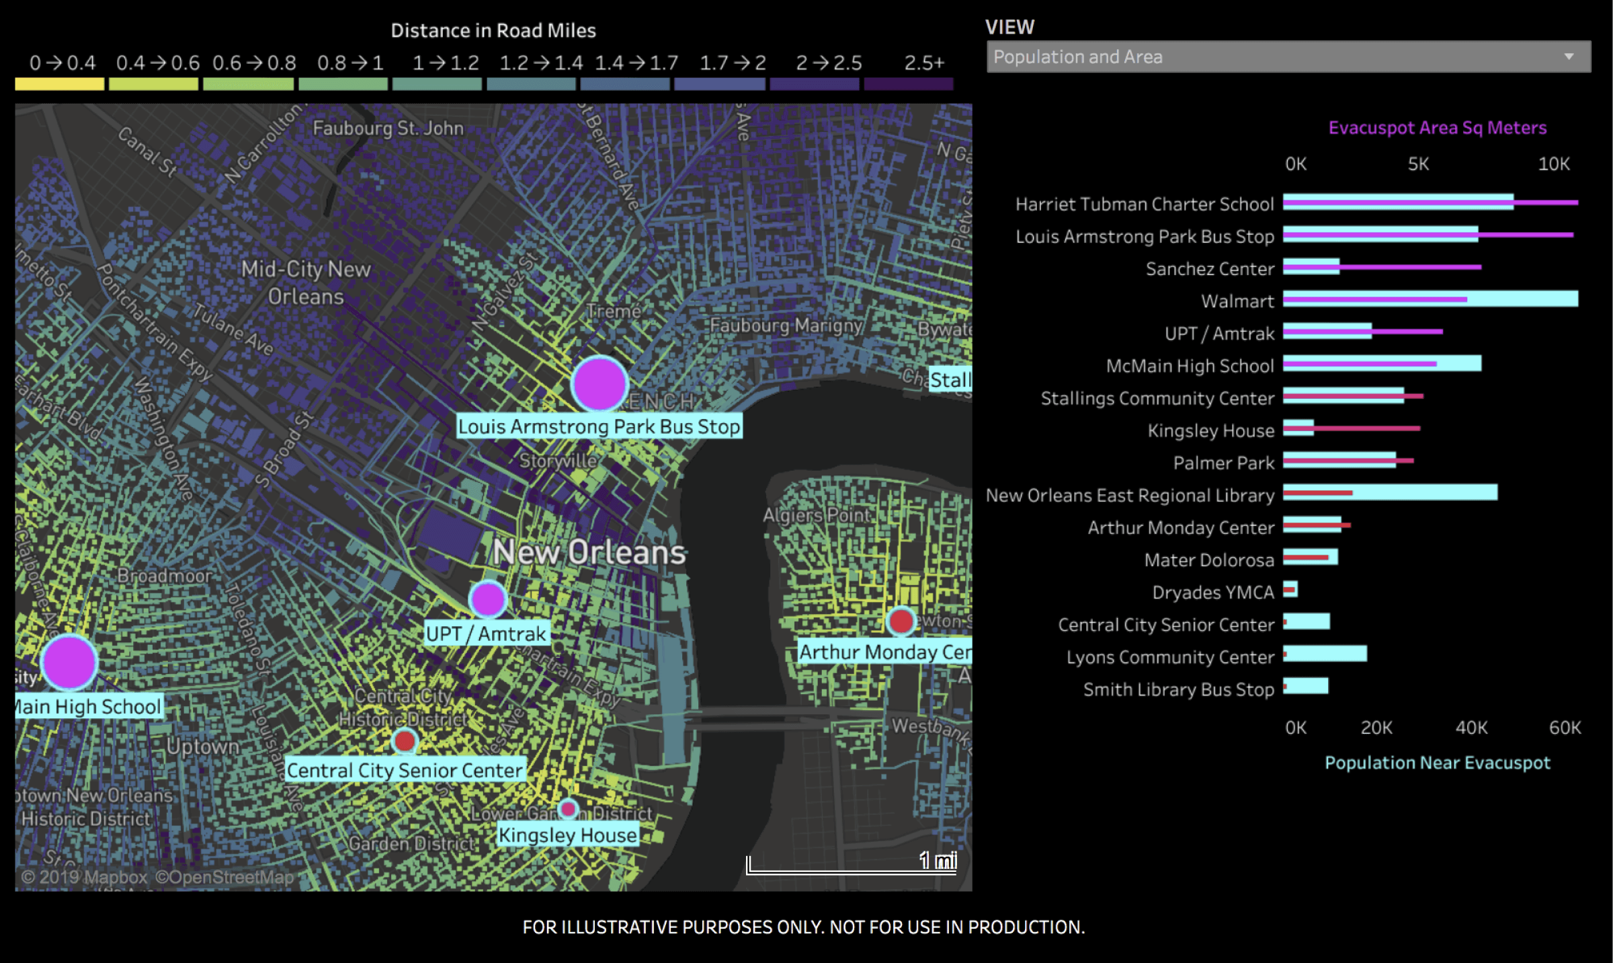Select the UPT / Amtrak circle on the map
Screen dimensions: 1613x963
pos(489,599)
